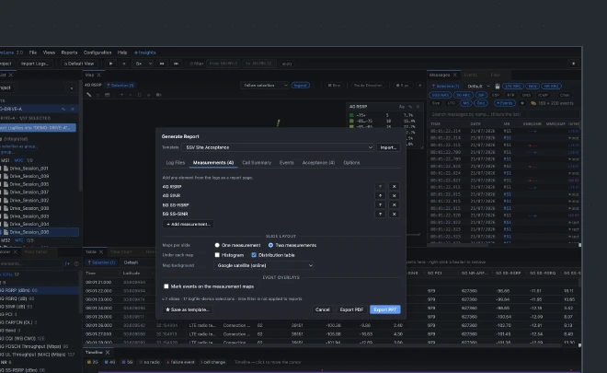The width and height of the screenshot is (607, 373).
Task: Click the star button at toolbar right end
Action: [573, 64]
